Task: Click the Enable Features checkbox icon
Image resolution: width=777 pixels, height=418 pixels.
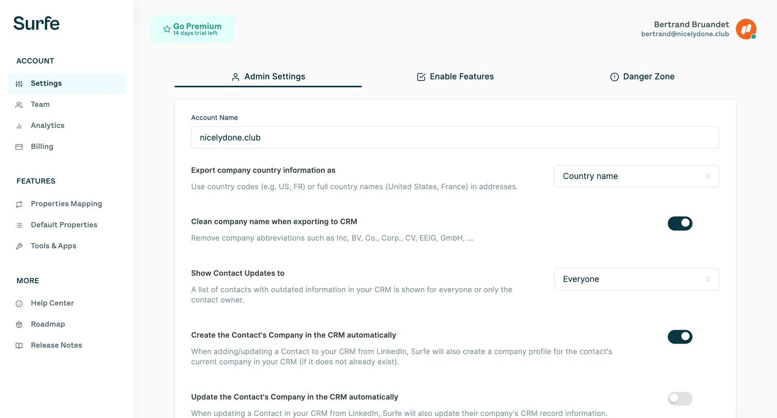Action: [x=421, y=77]
